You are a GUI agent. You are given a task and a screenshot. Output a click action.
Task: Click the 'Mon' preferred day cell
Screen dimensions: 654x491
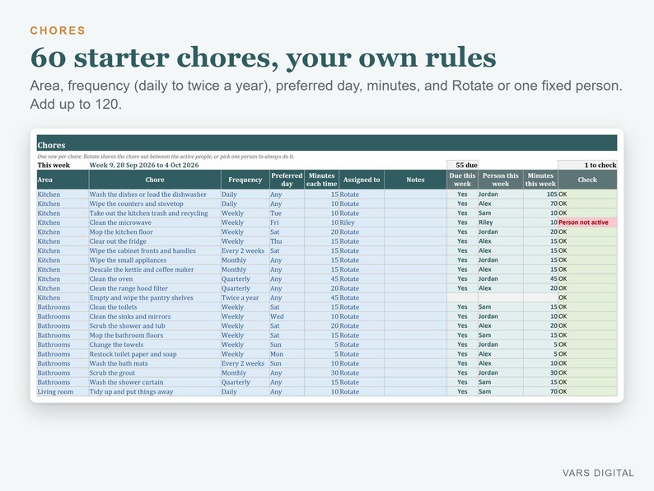tap(287, 354)
